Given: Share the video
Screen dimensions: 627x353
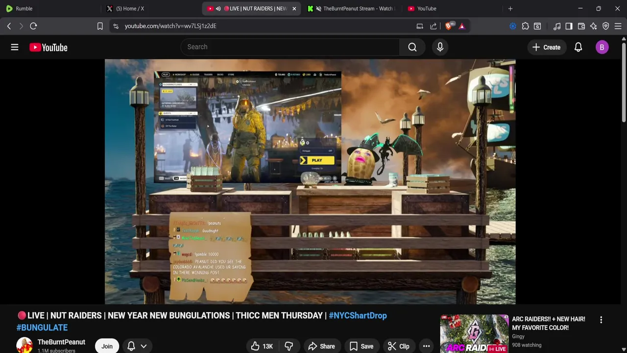Looking at the screenshot, I should pos(321,346).
